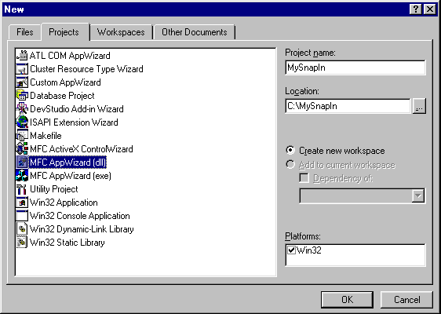441x314 pixels.
Task: Click the Database Project icon
Action: click(x=22, y=96)
